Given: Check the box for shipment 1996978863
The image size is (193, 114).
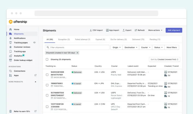Looking at the screenshot, I should pos(47,85).
